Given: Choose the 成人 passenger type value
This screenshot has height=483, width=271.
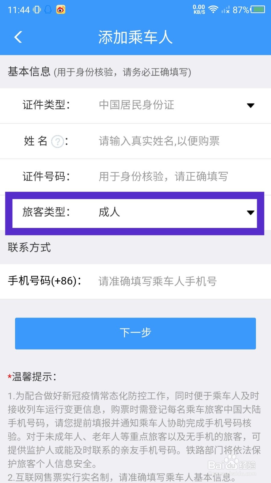Looking at the screenshot, I should [109, 212].
